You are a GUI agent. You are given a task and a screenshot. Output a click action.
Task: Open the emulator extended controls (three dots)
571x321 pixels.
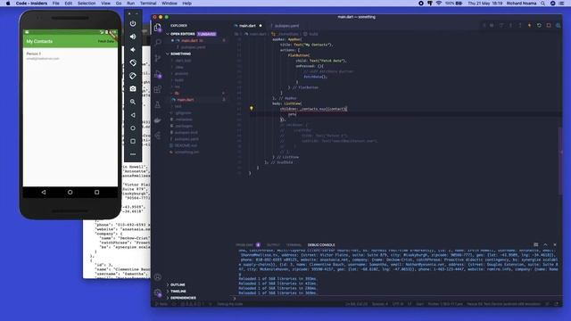click(133, 154)
